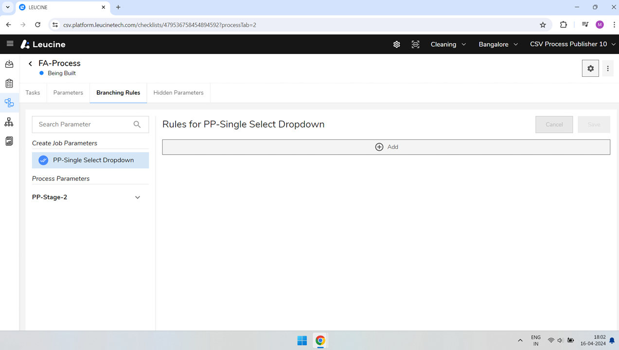This screenshot has width=619, height=350.
Task: Click the ENG IN language indicator
Action: tap(535, 340)
